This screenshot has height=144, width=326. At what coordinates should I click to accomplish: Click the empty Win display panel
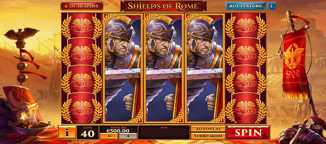164,132
